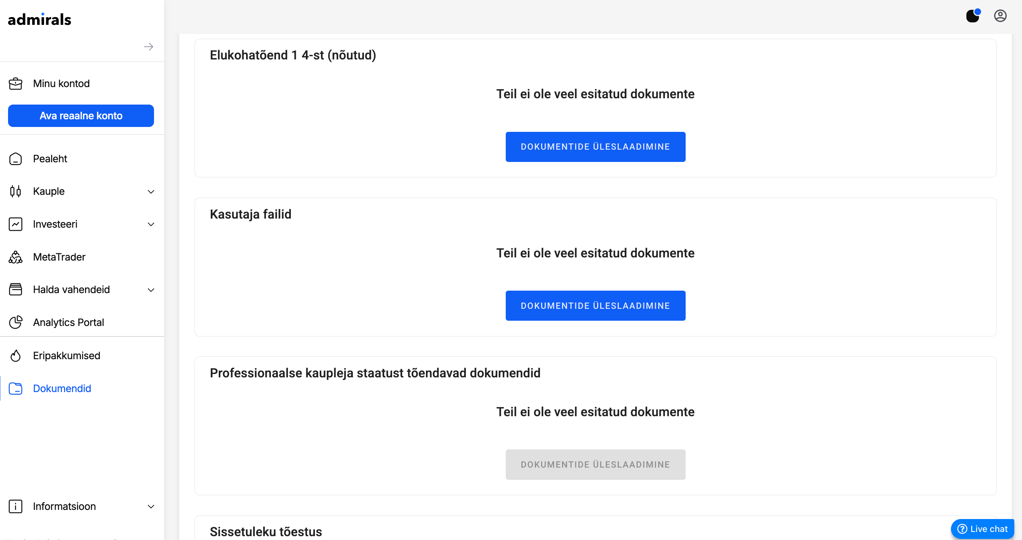Click the Halda vahendeid label
The height and width of the screenshot is (540, 1022).
71,290
